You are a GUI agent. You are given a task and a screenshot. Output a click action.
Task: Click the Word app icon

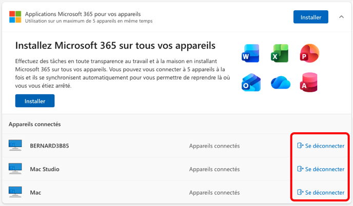250,53
